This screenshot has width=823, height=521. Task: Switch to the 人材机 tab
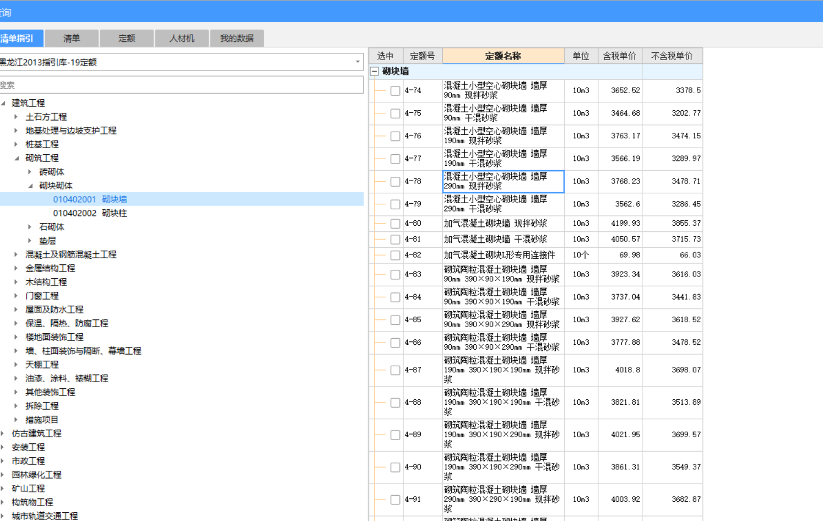(182, 38)
